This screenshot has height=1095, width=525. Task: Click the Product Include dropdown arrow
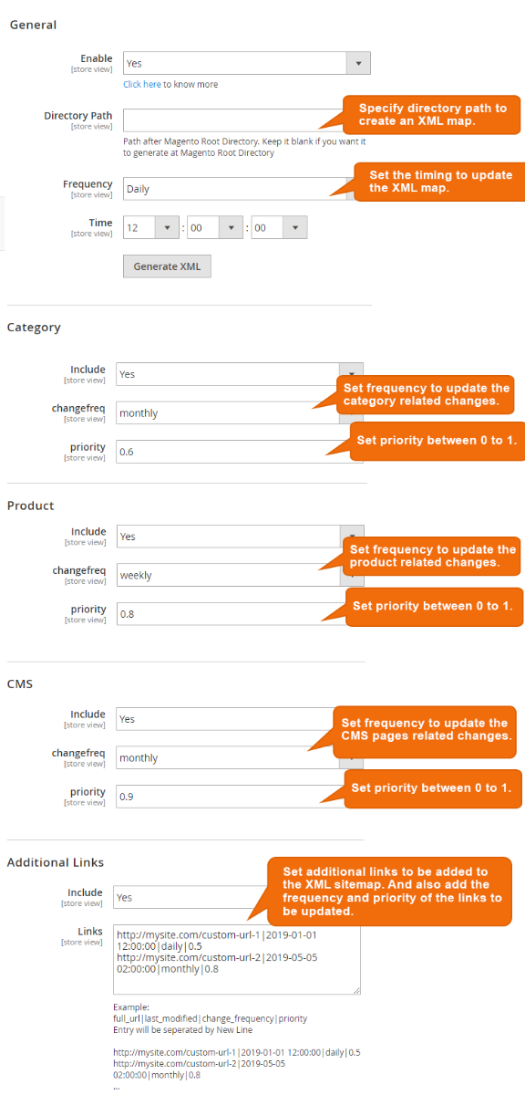(x=351, y=537)
